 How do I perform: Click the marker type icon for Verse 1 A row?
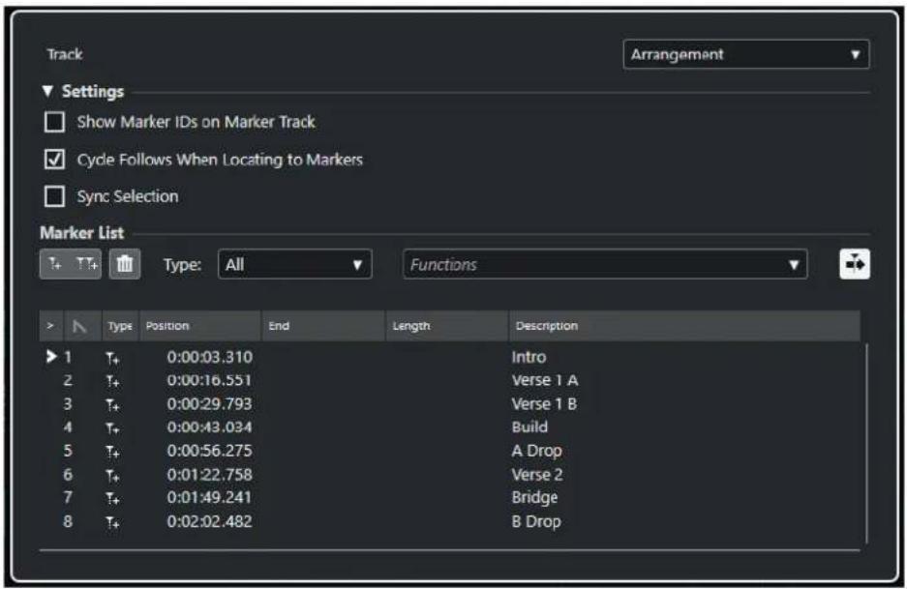(112, 381)
